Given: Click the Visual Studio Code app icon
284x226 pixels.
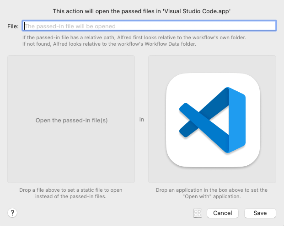Looking at the screenshot, I should coord(213,120).
